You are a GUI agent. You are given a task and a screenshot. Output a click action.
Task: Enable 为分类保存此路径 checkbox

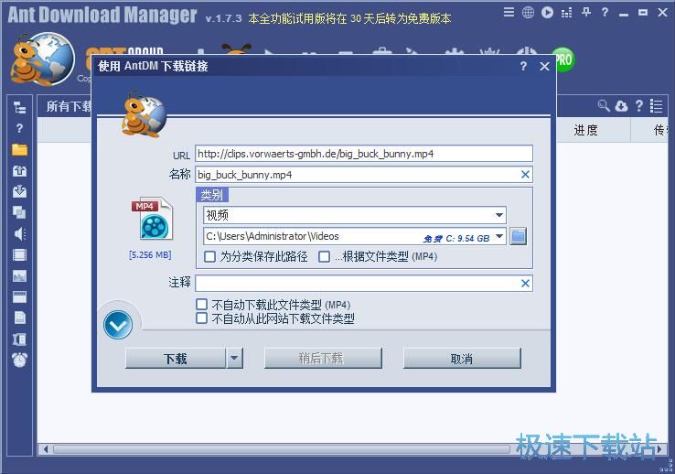(x=209, y=257)
